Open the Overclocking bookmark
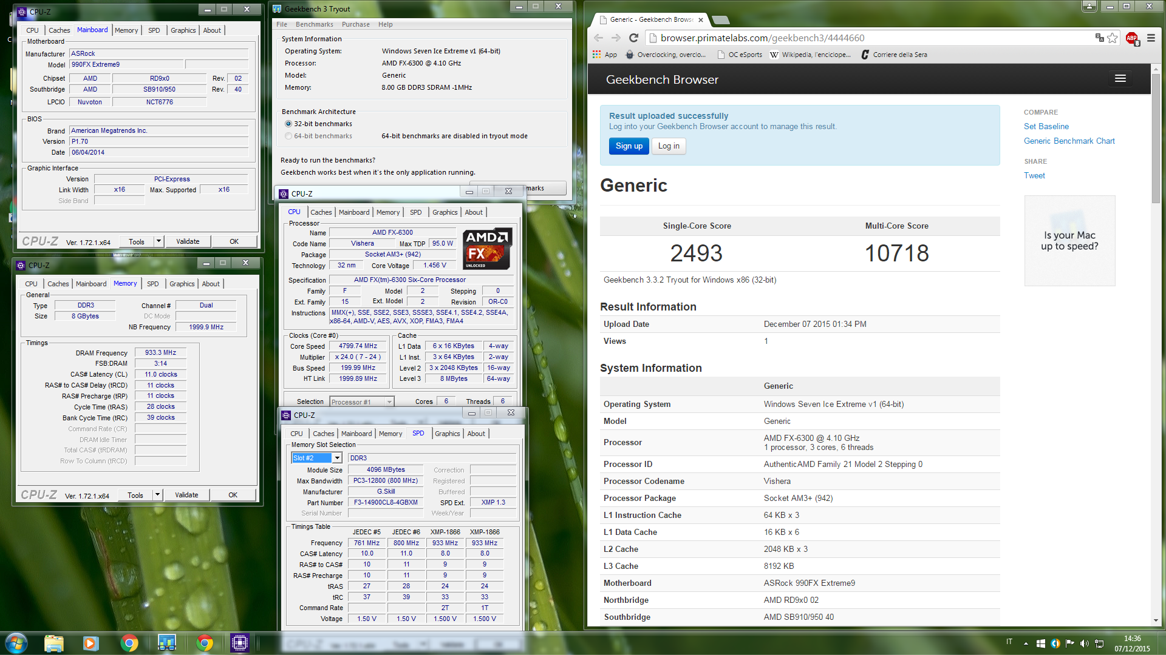 pos(666,55)
